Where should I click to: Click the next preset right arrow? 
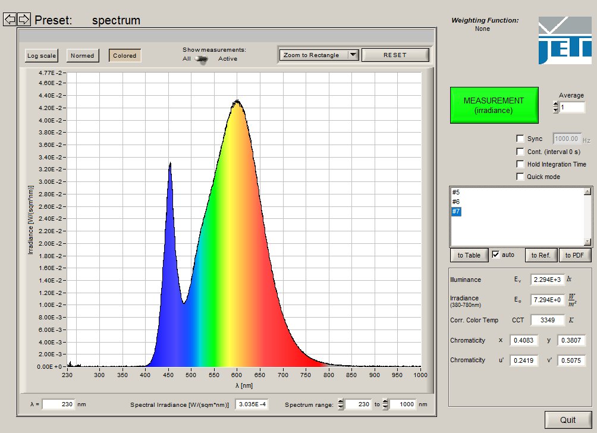click(24, 20)
